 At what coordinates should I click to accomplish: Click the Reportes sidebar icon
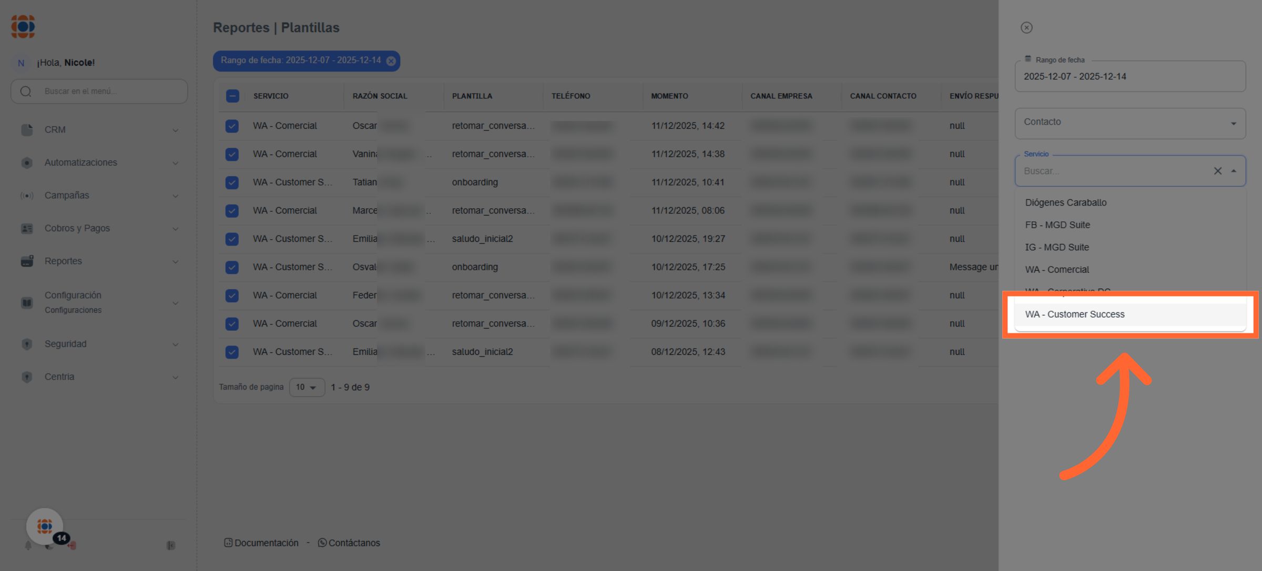[27, 261]
